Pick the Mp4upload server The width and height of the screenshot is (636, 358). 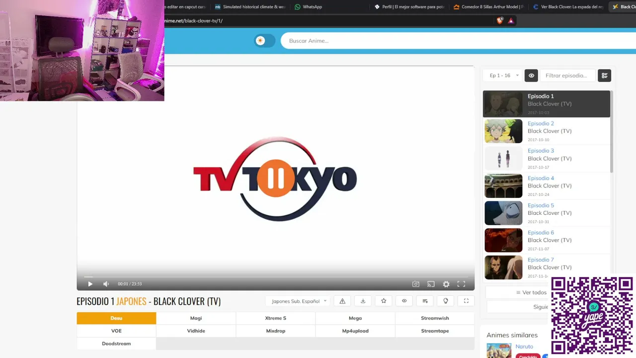[x=355, y=331]
